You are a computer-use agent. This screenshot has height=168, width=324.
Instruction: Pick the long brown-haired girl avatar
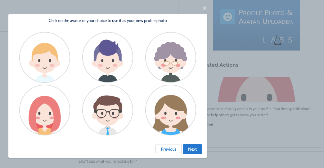point(171,110)
